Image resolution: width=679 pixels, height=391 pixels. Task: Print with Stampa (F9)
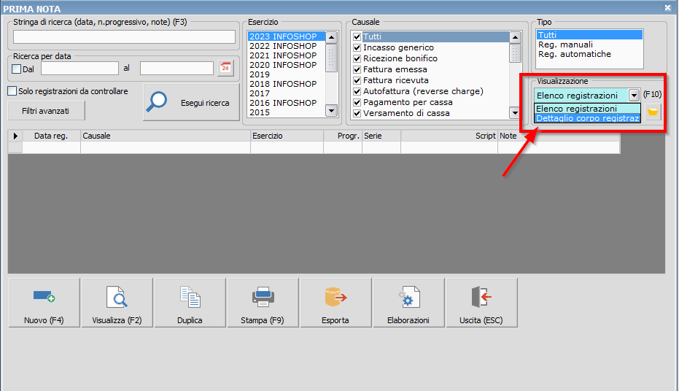click(x=263, y=303)
